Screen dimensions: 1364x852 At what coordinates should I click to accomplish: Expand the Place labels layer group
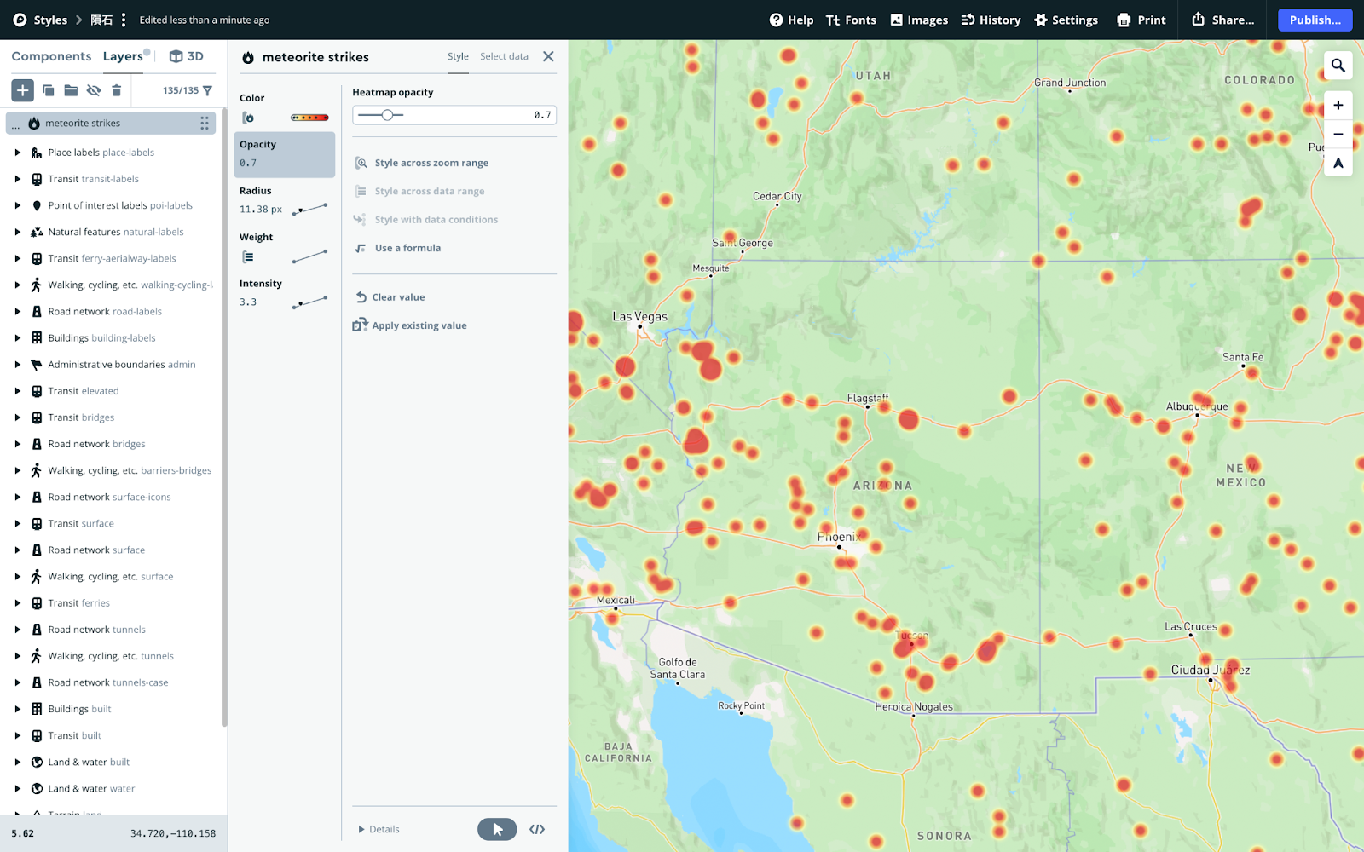click(17, 153)
